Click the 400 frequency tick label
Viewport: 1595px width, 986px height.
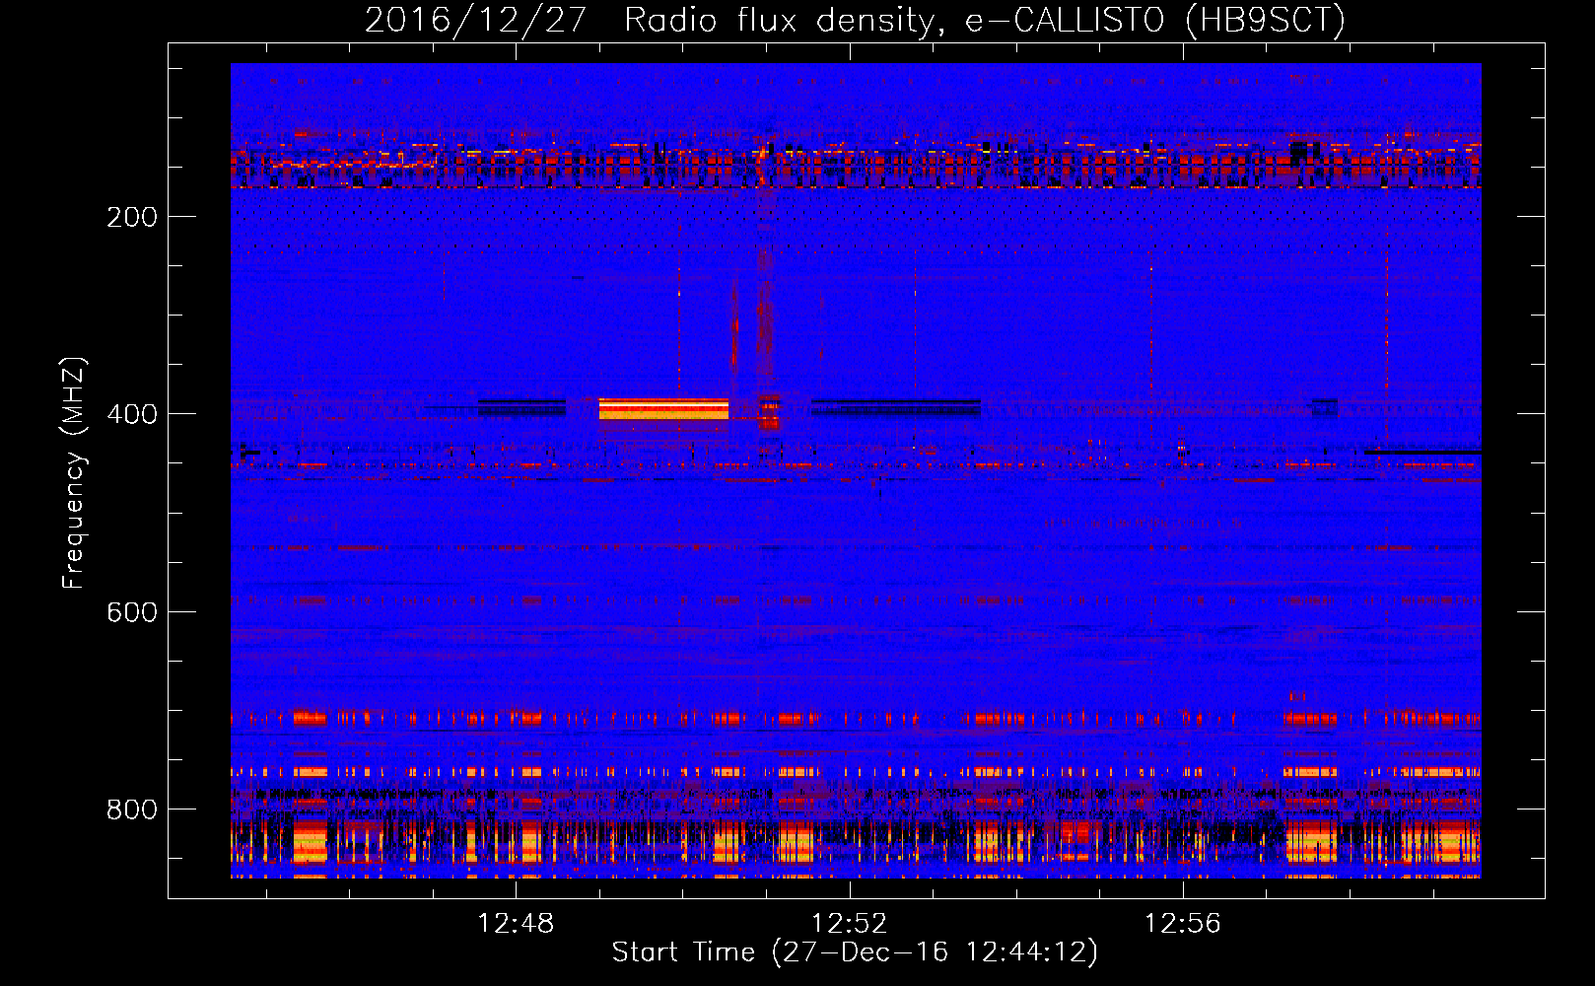[x=132, y=414]
